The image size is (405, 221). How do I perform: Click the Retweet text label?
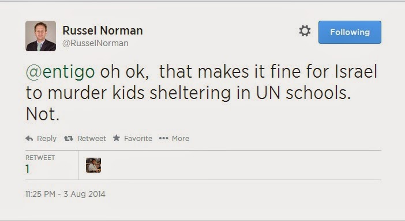tap(92, 138)
